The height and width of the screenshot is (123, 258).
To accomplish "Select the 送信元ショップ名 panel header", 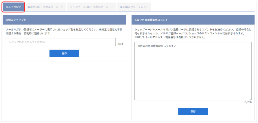I will click(x=64, y=20).
